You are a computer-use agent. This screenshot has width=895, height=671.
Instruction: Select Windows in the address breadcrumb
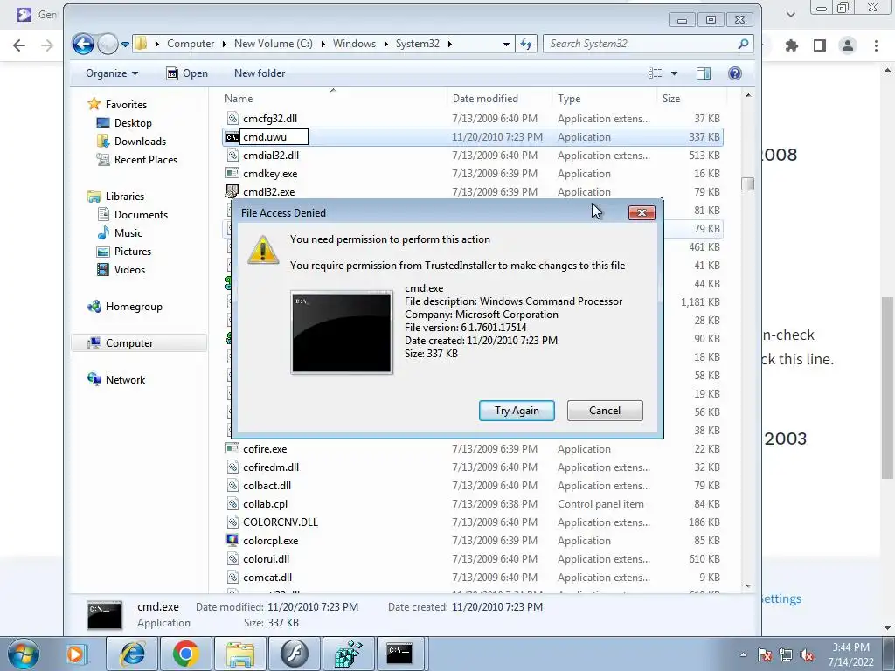tap(355, 44)
